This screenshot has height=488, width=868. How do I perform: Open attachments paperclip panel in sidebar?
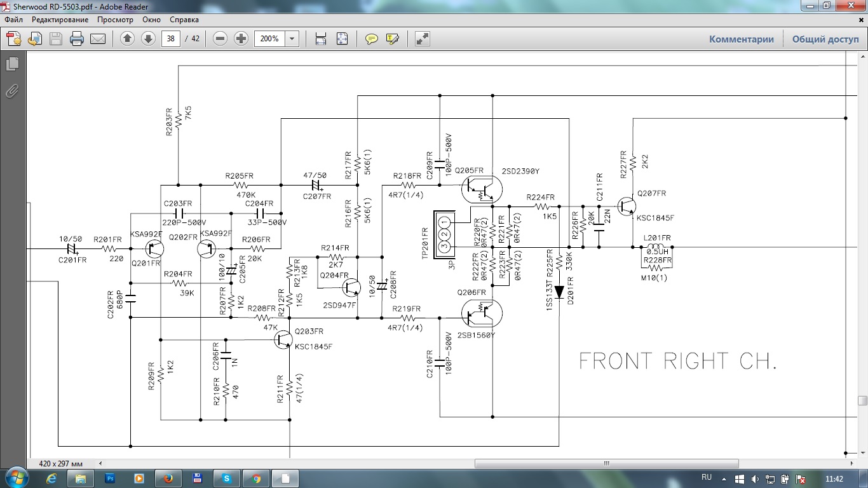(12, 91)
